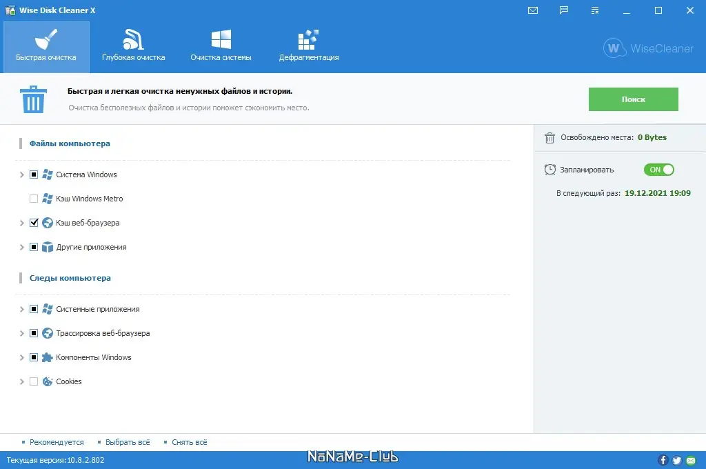The width and height of the screenshot is (706, 469).
Task: Click the Следы компьютера section header
Action: pyautogui.click(x=70, y=278)
